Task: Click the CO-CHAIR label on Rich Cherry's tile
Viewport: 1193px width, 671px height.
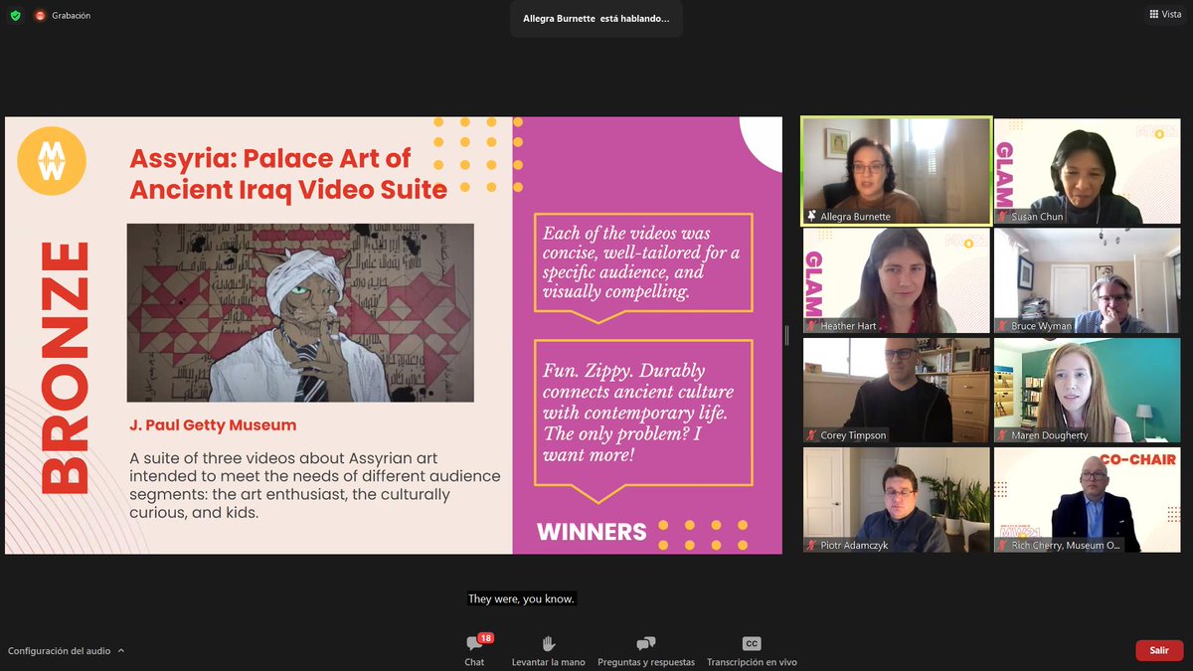Action: tap(1138, 460)
